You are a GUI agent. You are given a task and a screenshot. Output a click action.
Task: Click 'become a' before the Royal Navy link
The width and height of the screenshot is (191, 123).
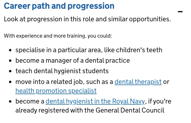(x=30, y=101)
